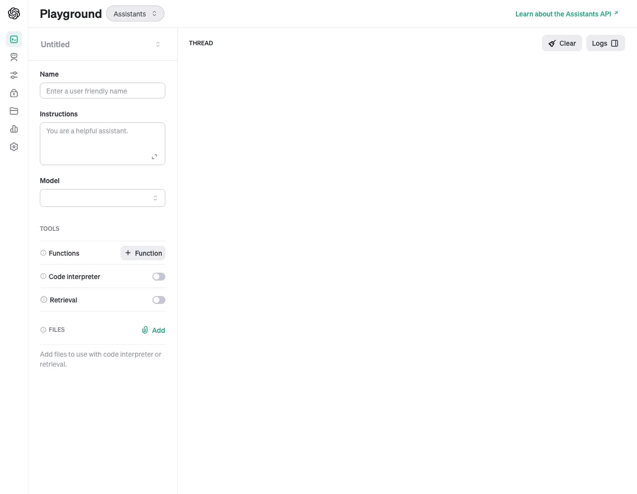Click Playground in the top bar
Image resolution: width=637 pixels, height=494 pixels.
click(71, 13)
